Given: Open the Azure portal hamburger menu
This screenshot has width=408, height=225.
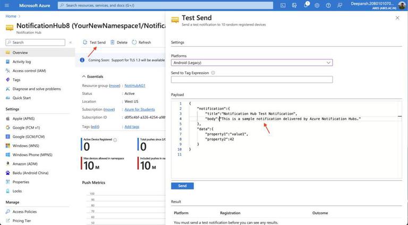Looking at the screenshot, I should pos(7,5).
